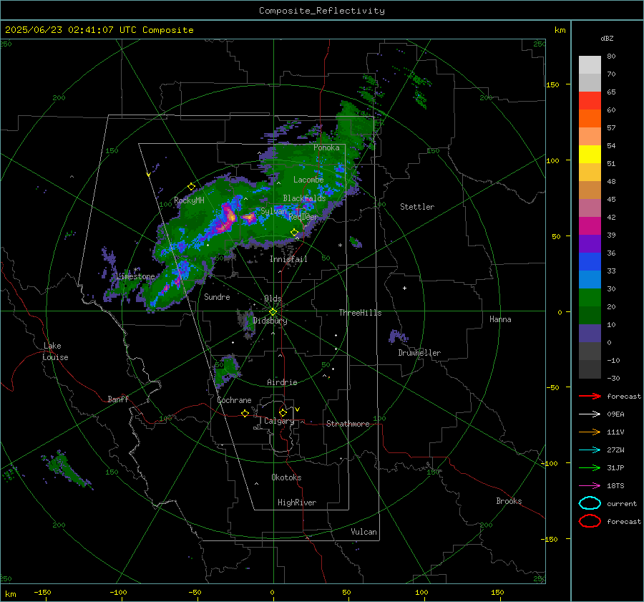
Task: Click the Olds city label
Action: [x=273, y=298]
